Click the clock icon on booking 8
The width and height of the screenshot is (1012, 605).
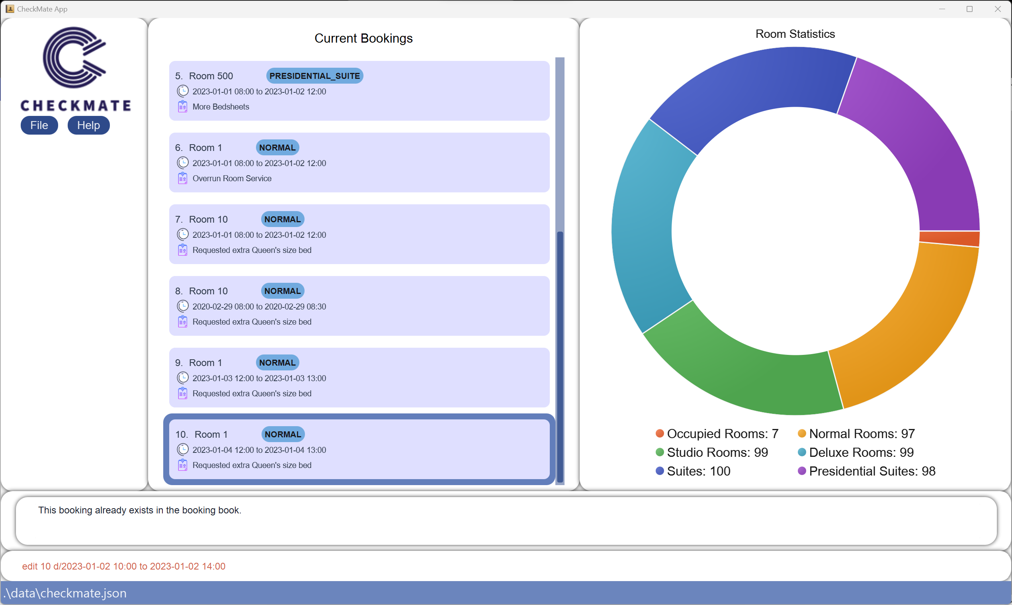coord(182,306)
